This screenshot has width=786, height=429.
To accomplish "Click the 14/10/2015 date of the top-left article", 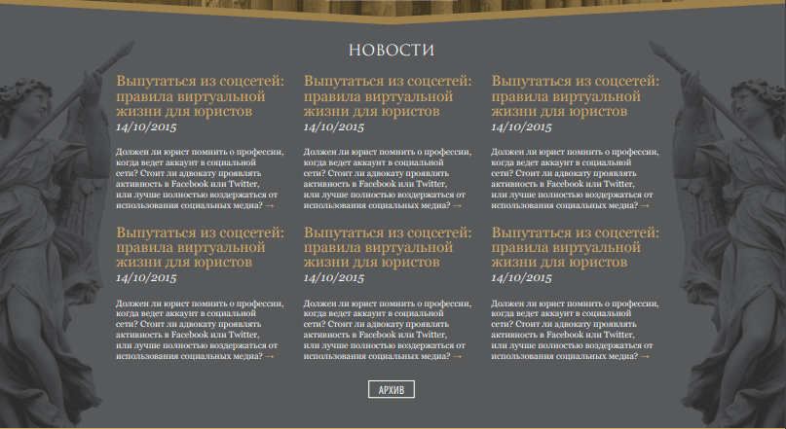I will (x=145, y=126).
